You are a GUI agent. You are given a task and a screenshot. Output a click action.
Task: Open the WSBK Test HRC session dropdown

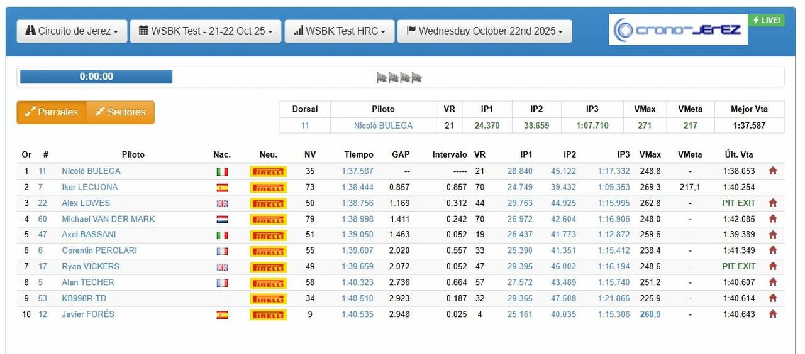339,31
